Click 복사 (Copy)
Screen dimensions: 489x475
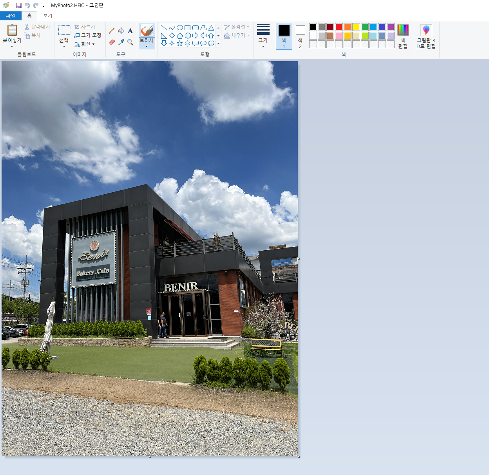[33, 35]
